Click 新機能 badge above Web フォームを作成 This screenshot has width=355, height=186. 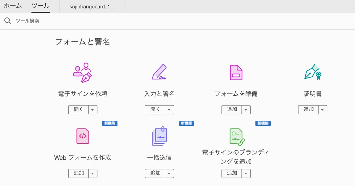tap(110, 123)
